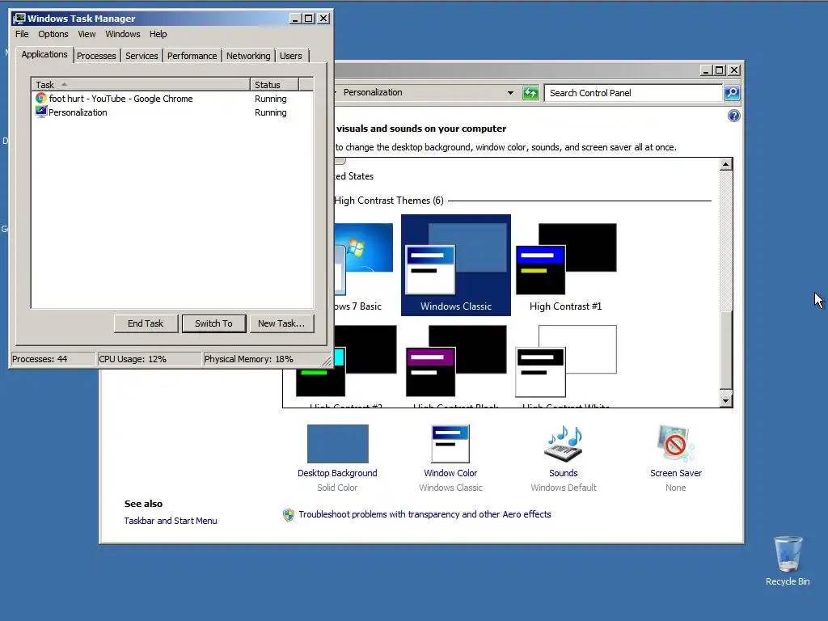Maximize the Personalization window
Viewport: 828px width, 621px height.
(x=719, y=70)
